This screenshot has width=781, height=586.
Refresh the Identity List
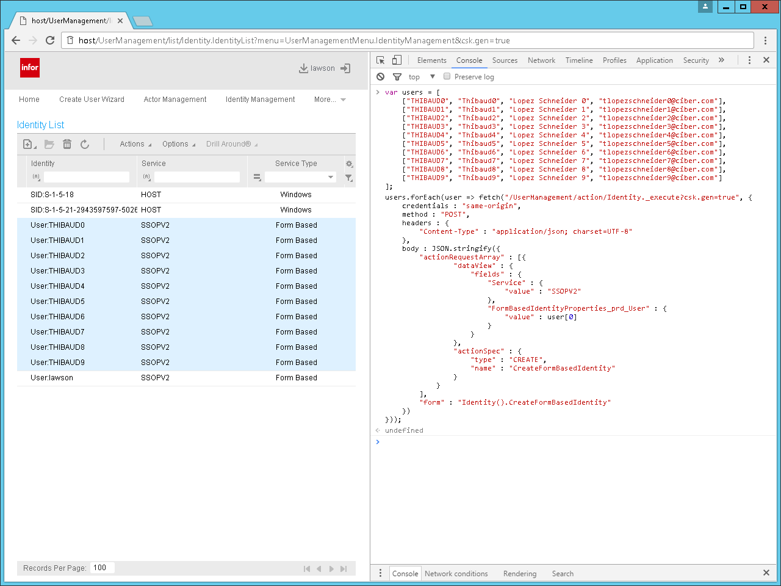85,144
